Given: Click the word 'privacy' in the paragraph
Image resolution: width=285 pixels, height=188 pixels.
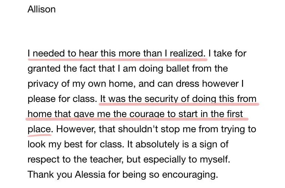Looking at the screenshot, I should (x=43, y=84).
